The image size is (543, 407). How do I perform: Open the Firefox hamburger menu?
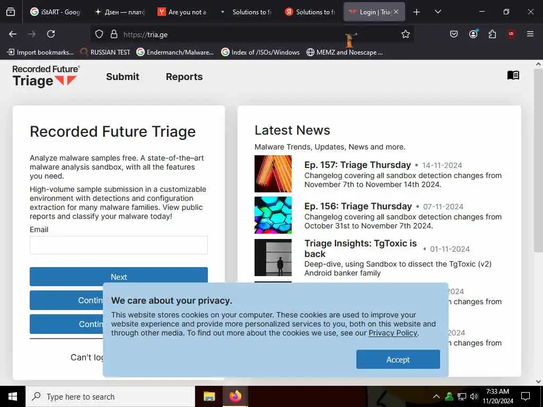[x=530, y=34]
